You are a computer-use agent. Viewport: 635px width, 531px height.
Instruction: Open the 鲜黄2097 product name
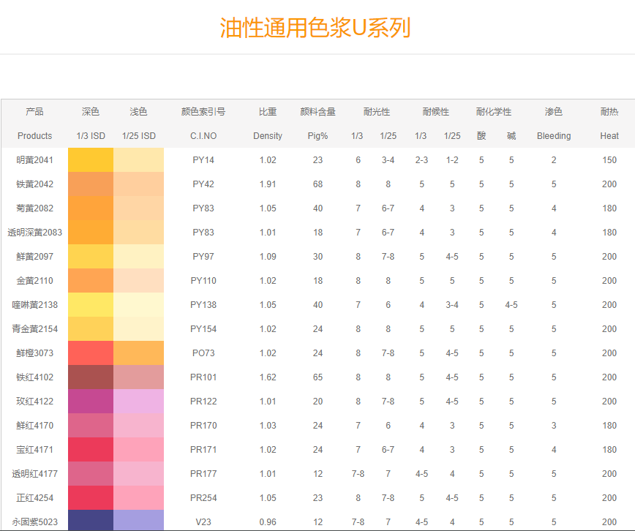tap(34, 257)
